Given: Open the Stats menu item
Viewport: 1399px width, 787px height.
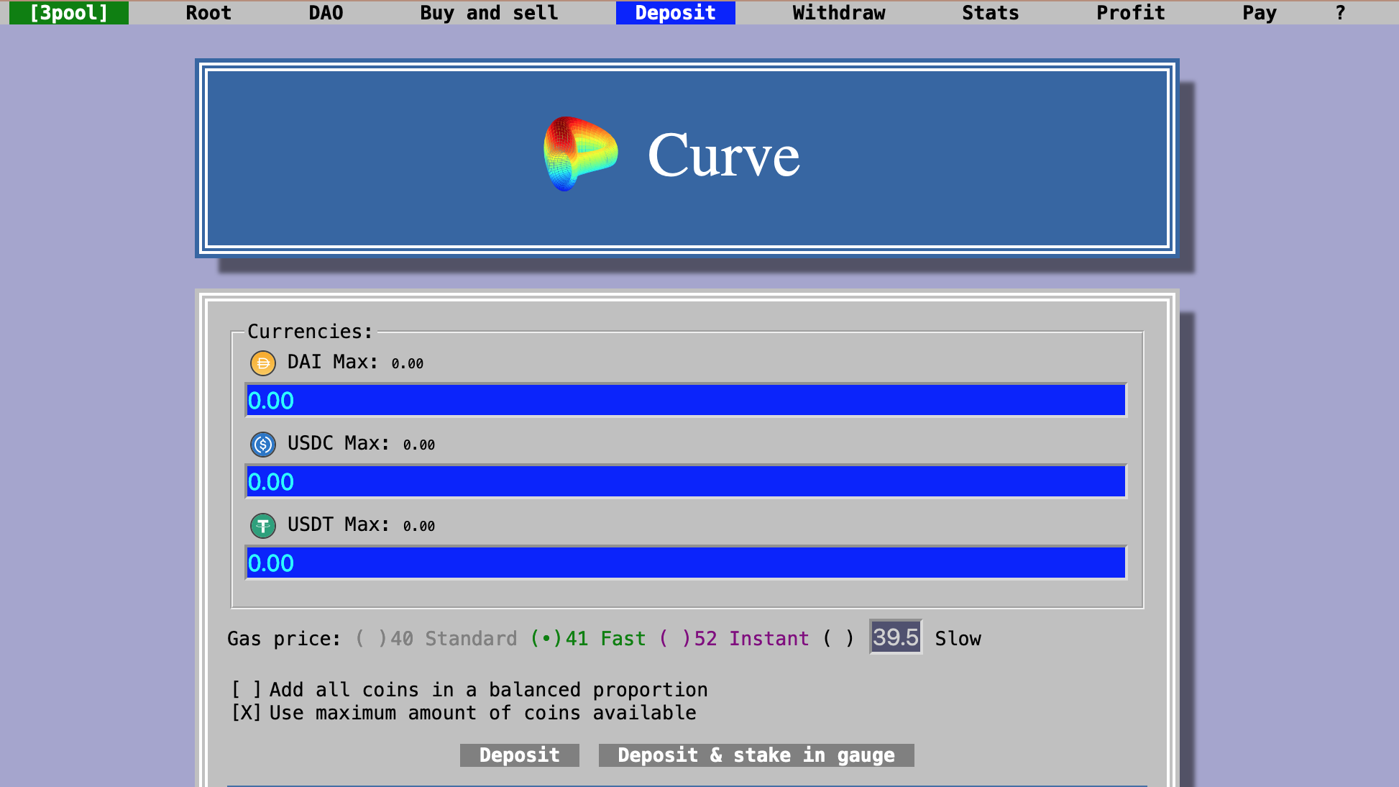Looking at the screenshot, I should pyautogui.click(x=990, y=13).
